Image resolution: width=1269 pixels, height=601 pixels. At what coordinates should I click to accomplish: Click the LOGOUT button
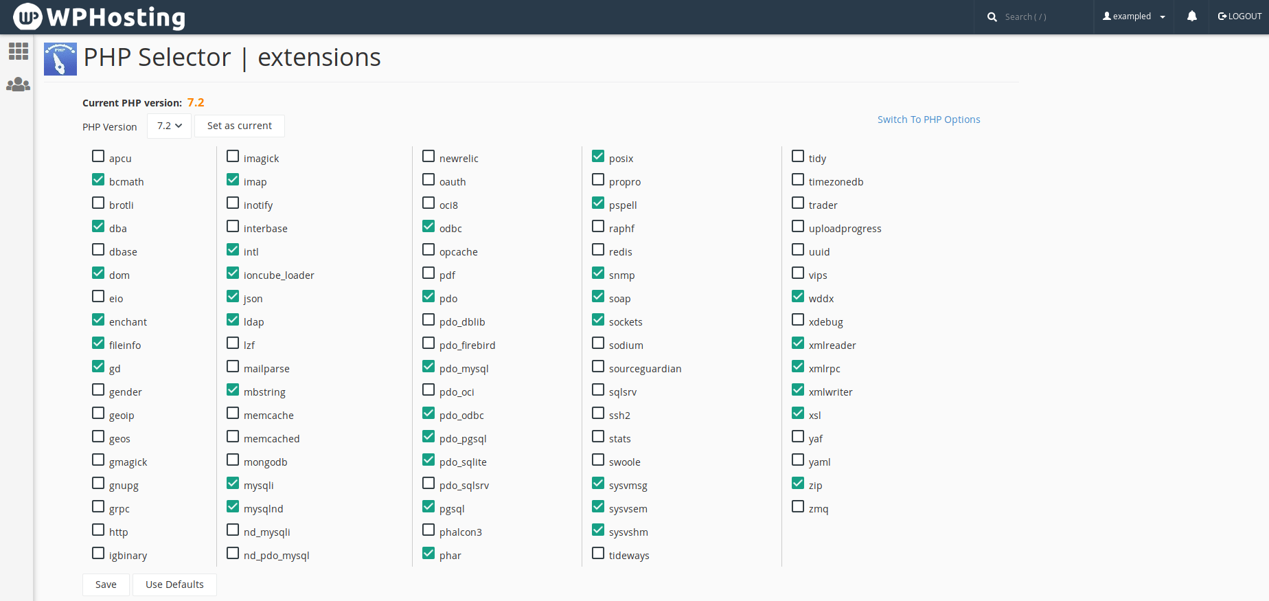[x=1239, y=16]
